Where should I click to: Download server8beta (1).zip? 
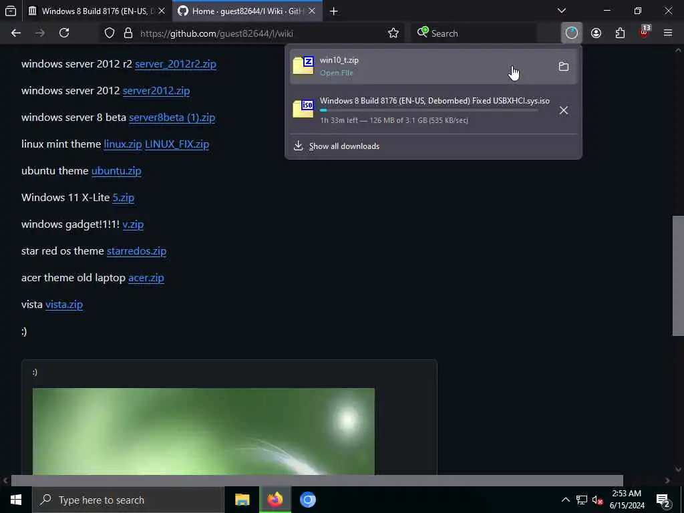[x=172, y=118]
